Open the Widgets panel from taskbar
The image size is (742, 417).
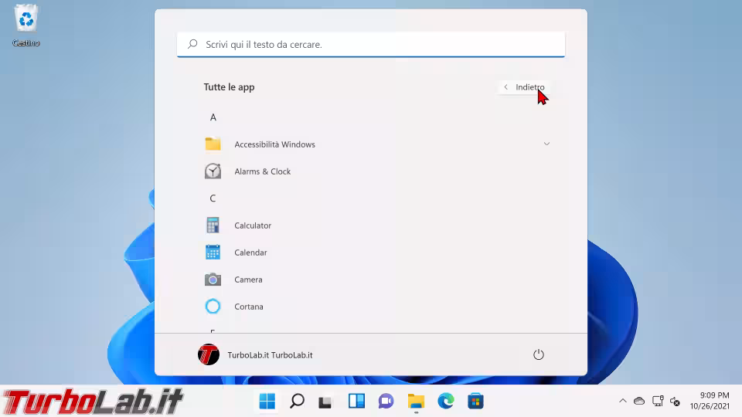[x=356, y=401]
